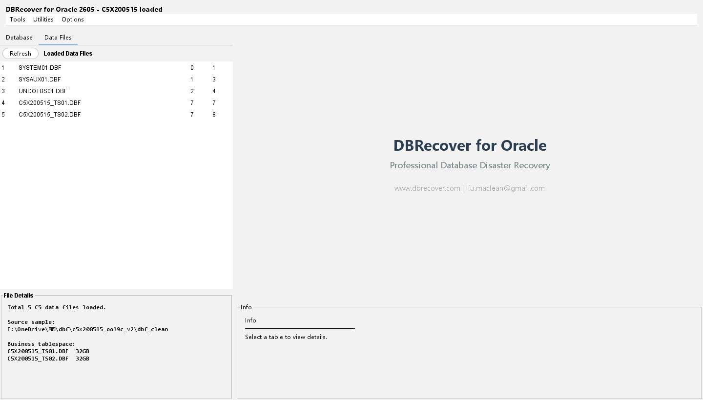Click the large 'DBRecover for Oracle' heading
The height and width of the screenshot is (400, 703).
(x=470, y=145)
